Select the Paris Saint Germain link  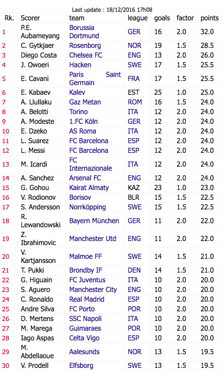coord(95,78)
